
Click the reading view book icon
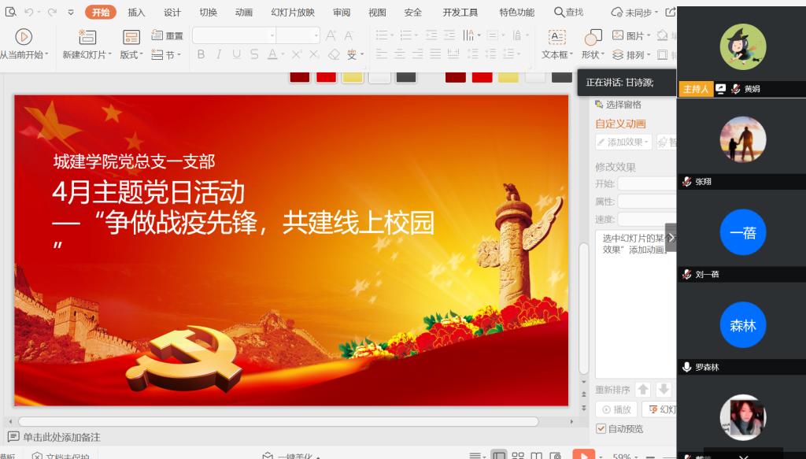click(536, 456)
